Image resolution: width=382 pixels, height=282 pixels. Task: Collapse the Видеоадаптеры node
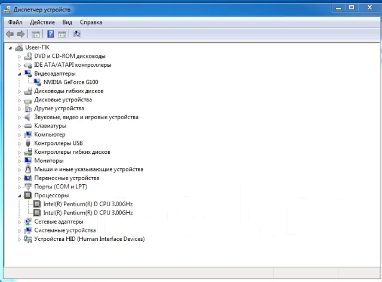click(20, 74)
